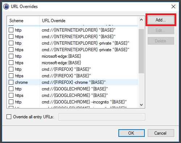
Task: Select https row text cmd://{FIREFOX} "{BASE}"
Action: (66, 76)
